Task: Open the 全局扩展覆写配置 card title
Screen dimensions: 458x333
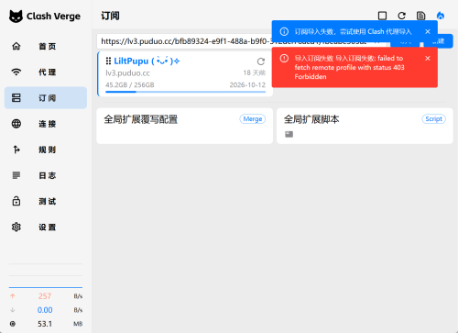Action: pyautogui.click(x=141, y=119)
